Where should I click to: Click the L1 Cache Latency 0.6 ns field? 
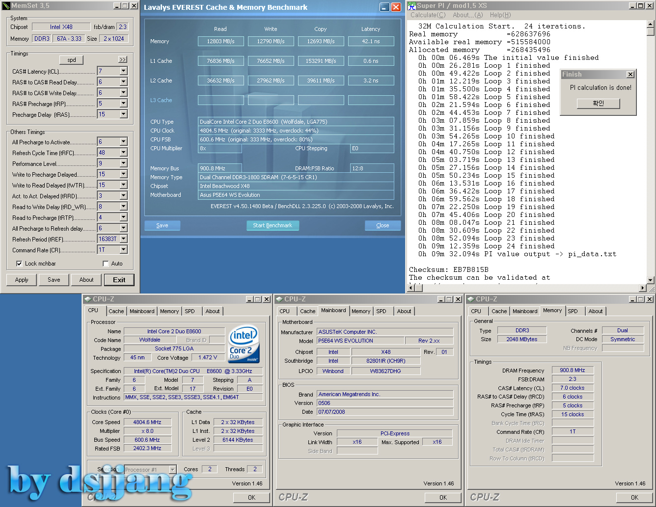pos(371,61)
